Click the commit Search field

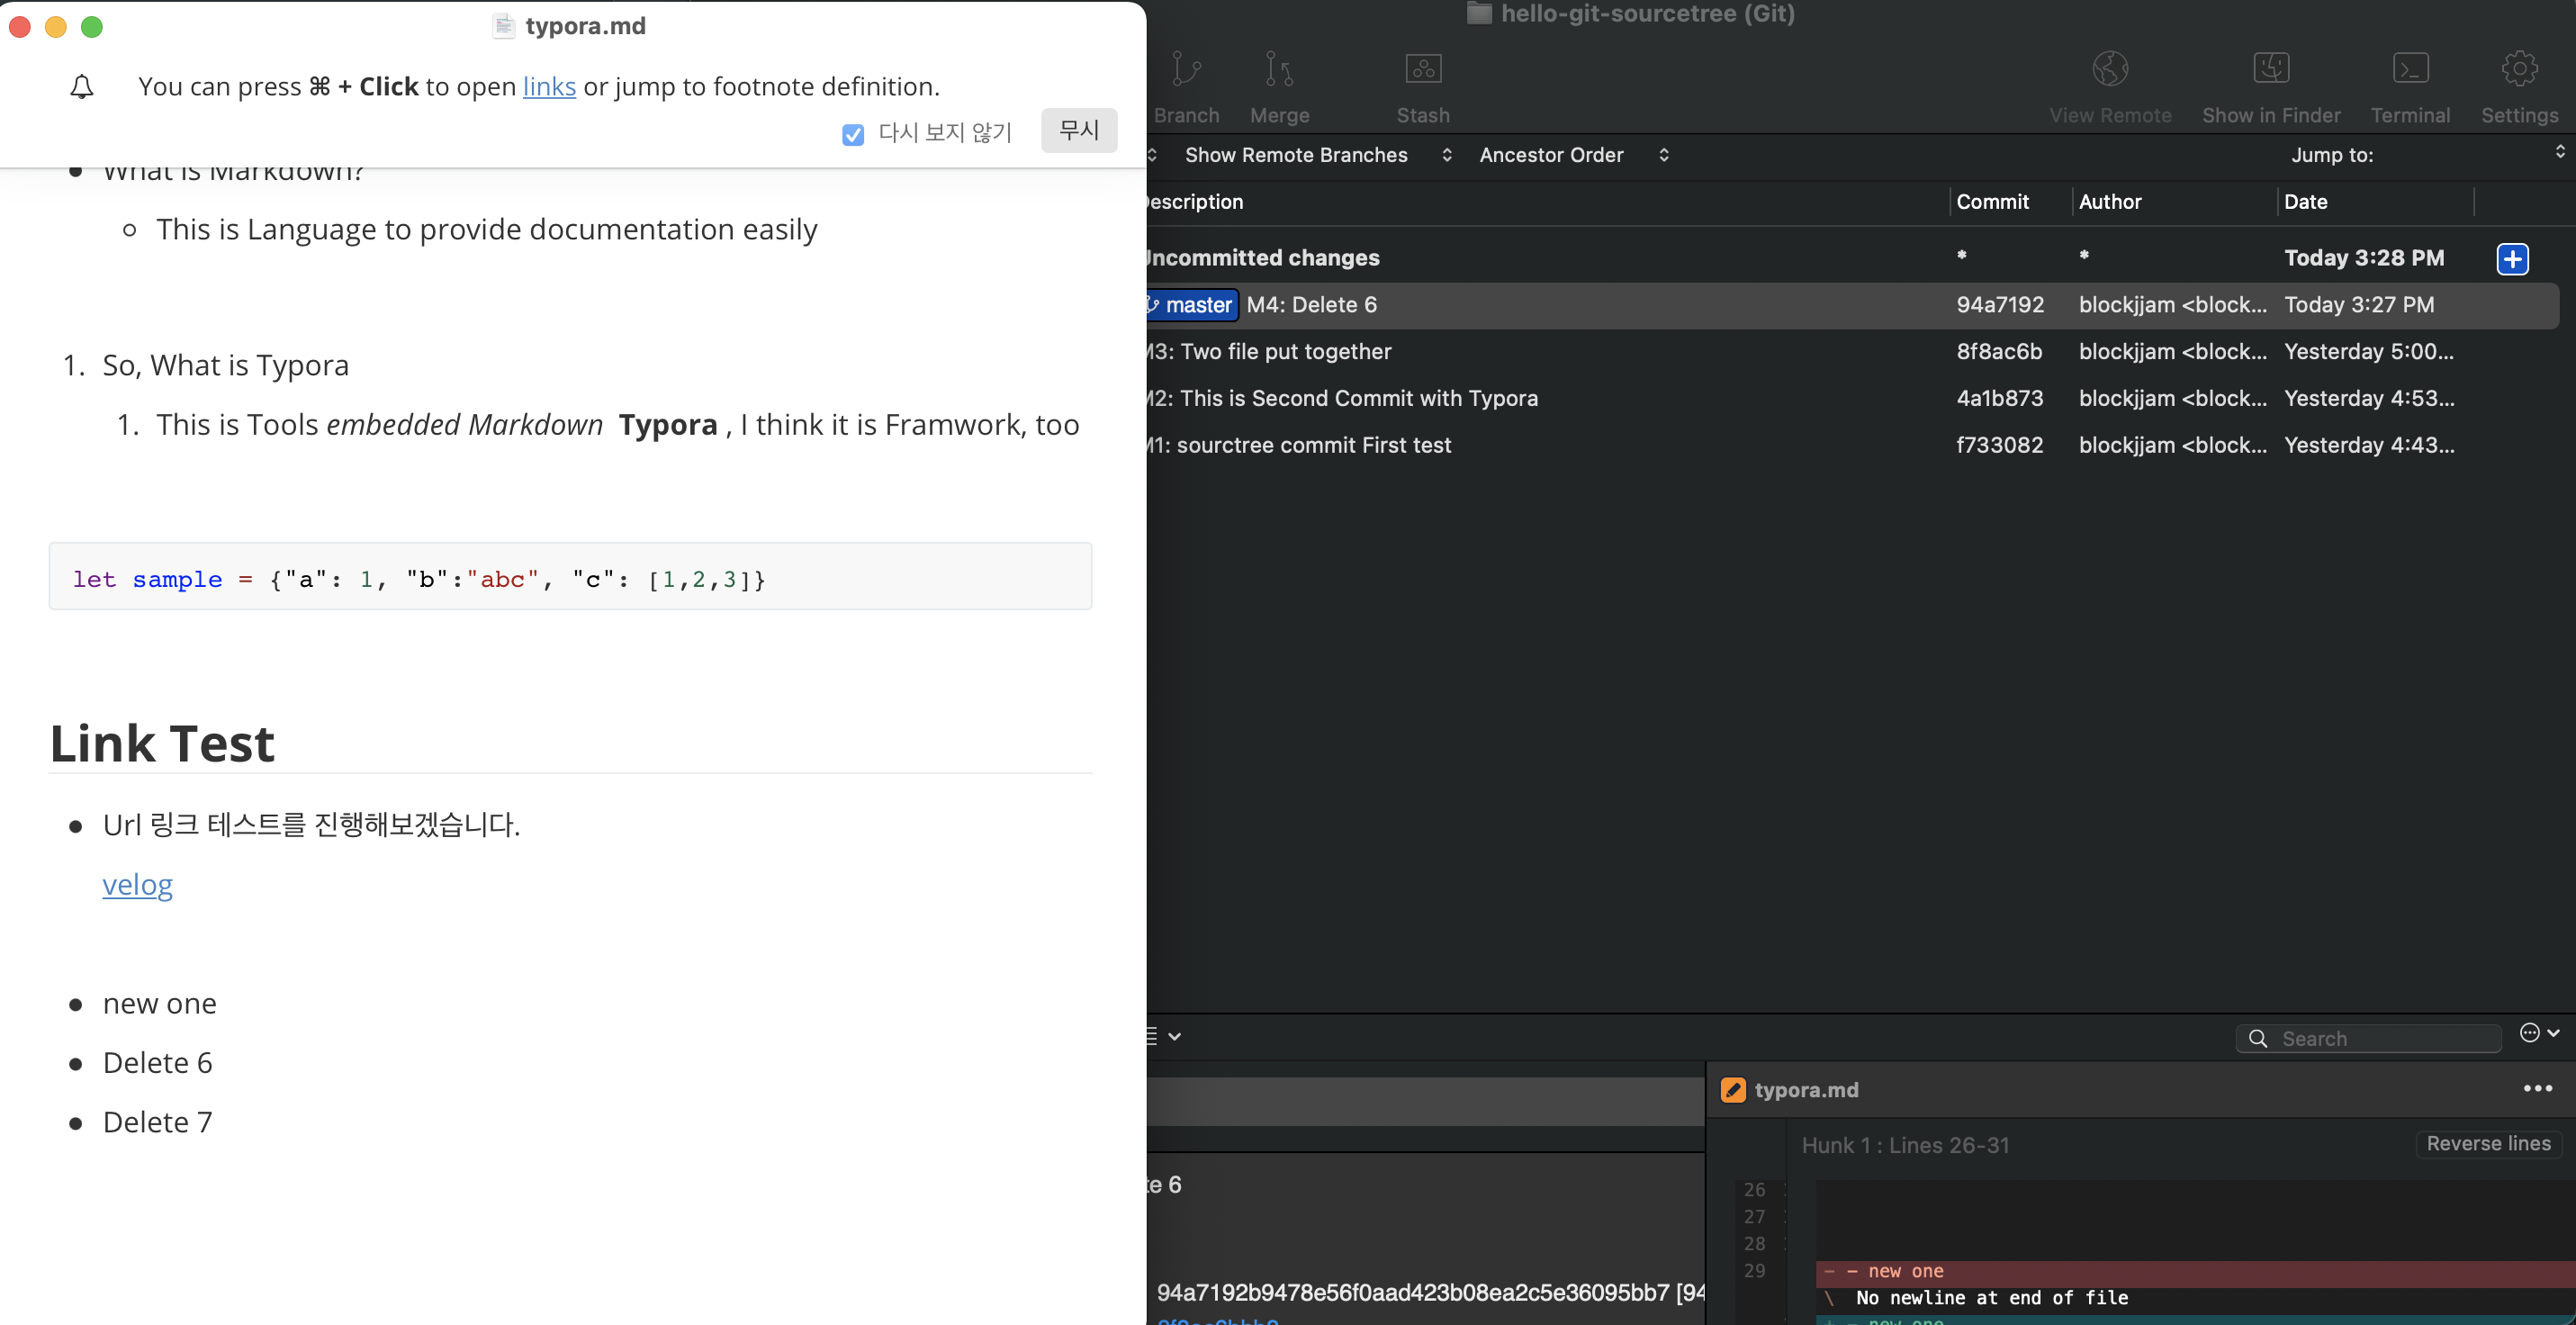(2380, 1038)
